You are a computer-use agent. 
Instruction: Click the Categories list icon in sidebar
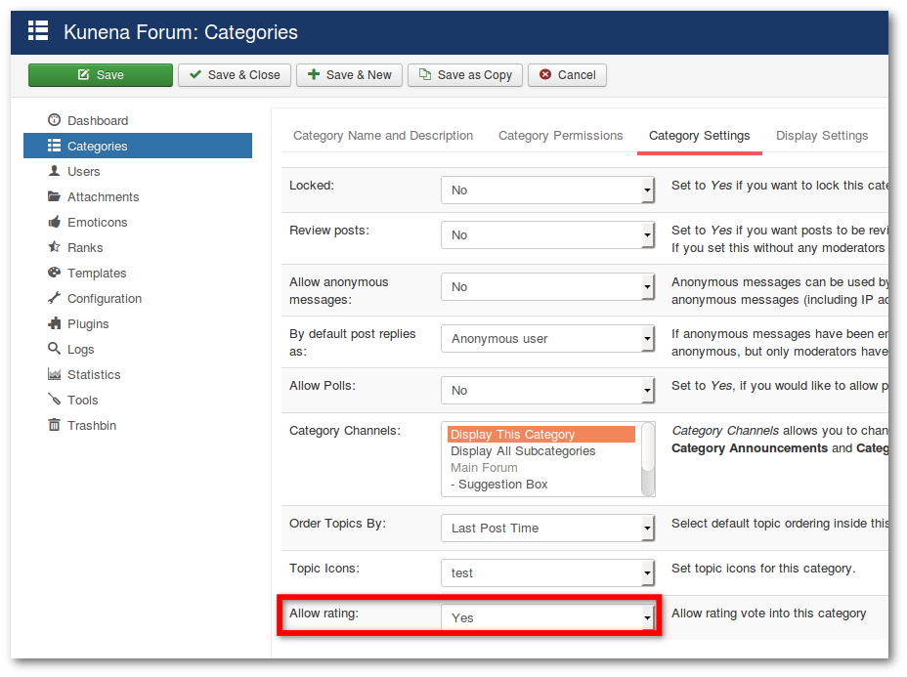click(54, 146)
